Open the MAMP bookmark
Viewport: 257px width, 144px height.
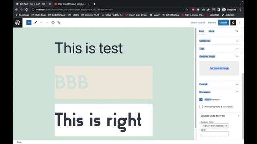tap(155, 15)
